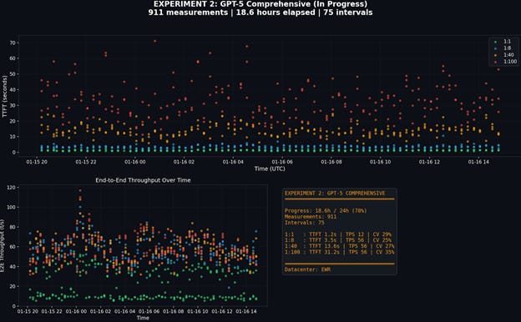Viewport: 521px width, 322px height.
Task: Click '01-16 12' tick on the throughput chart
Action: [x=222, y=311]
